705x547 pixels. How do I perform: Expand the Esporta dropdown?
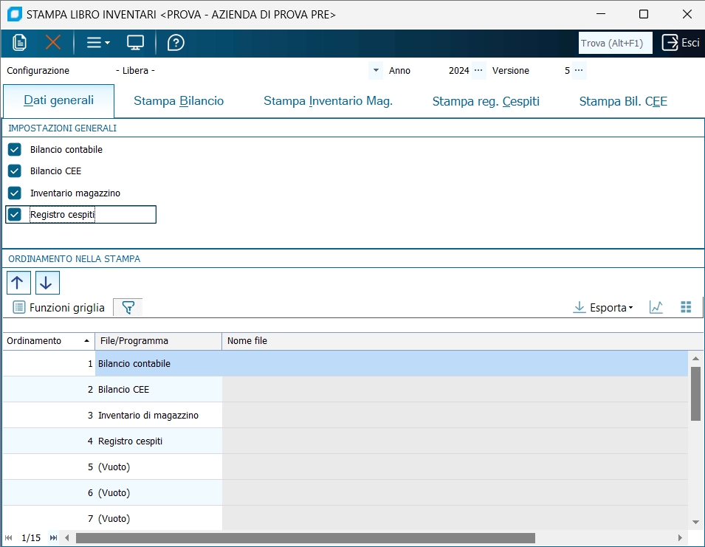(603, 308)
